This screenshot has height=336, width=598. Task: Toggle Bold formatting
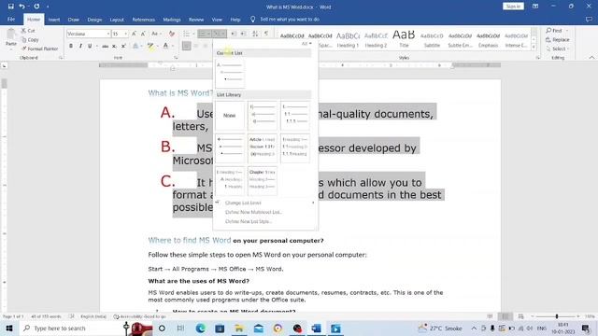71,46
